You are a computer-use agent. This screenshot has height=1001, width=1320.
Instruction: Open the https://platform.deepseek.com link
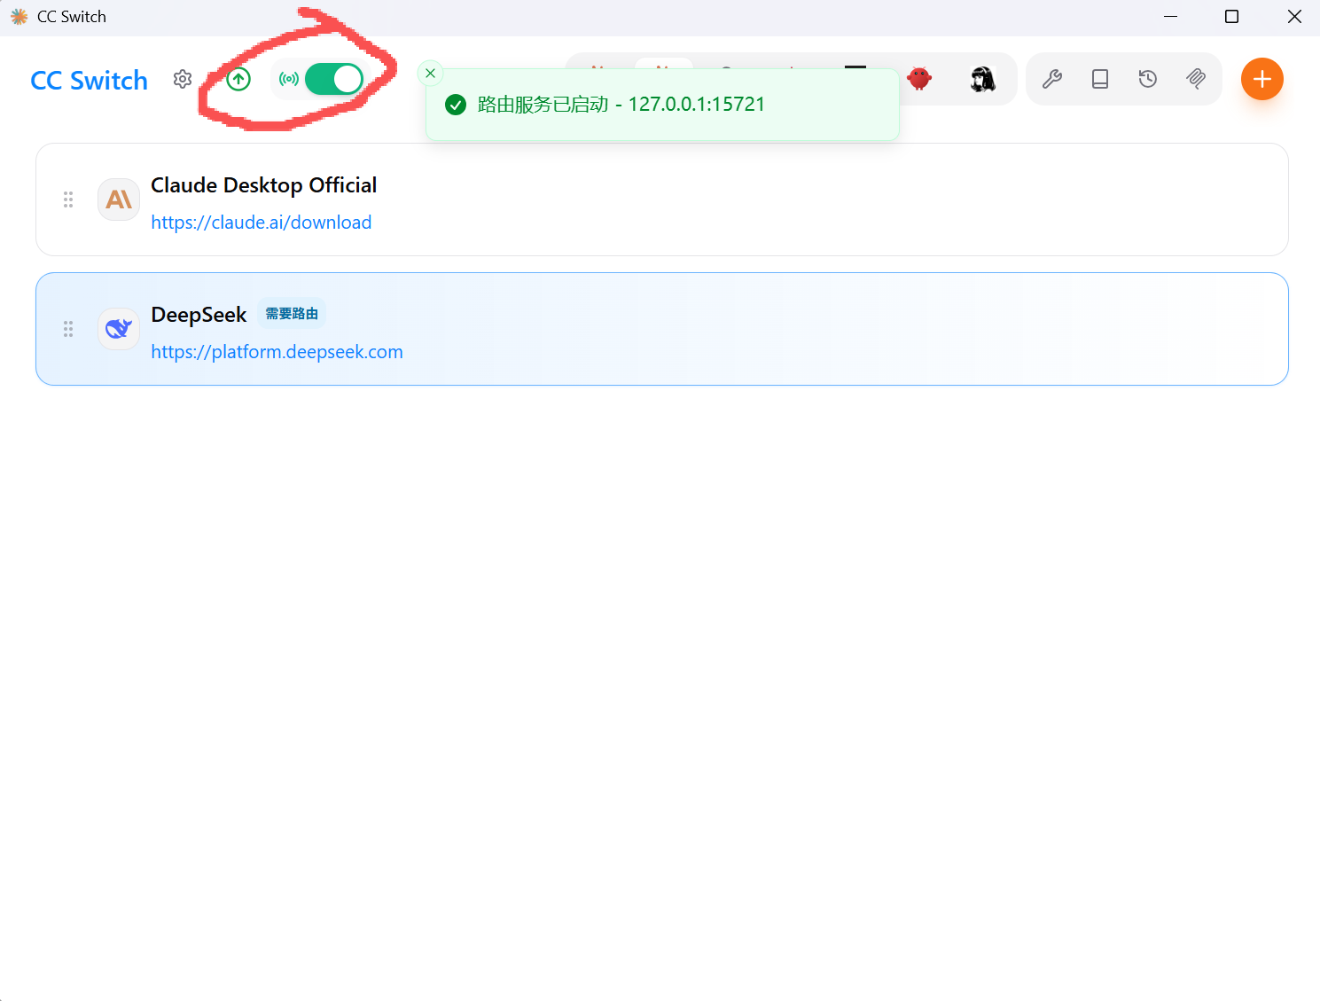pyautogui.click(x=277, y=352)
